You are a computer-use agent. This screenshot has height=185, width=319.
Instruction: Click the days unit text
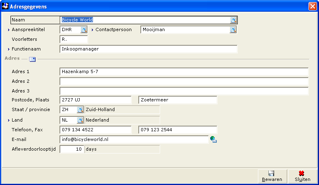coord(91,149)
